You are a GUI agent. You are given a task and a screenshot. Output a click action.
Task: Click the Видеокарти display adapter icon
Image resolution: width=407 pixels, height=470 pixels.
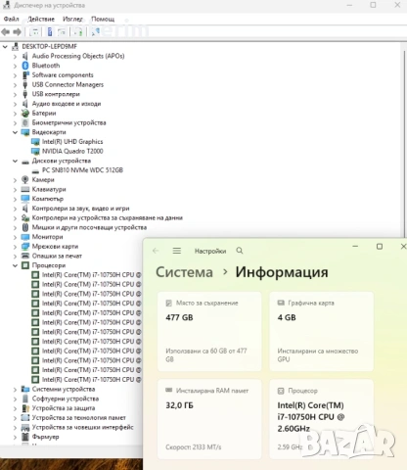[25, 132]
